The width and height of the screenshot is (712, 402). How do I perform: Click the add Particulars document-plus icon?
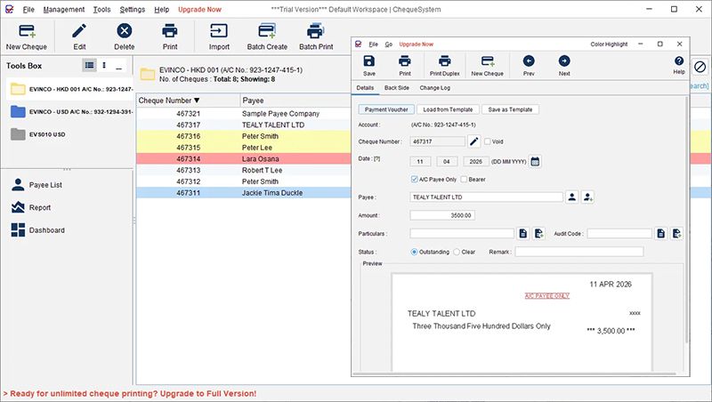pyautogui.click(x=538, y=234)
